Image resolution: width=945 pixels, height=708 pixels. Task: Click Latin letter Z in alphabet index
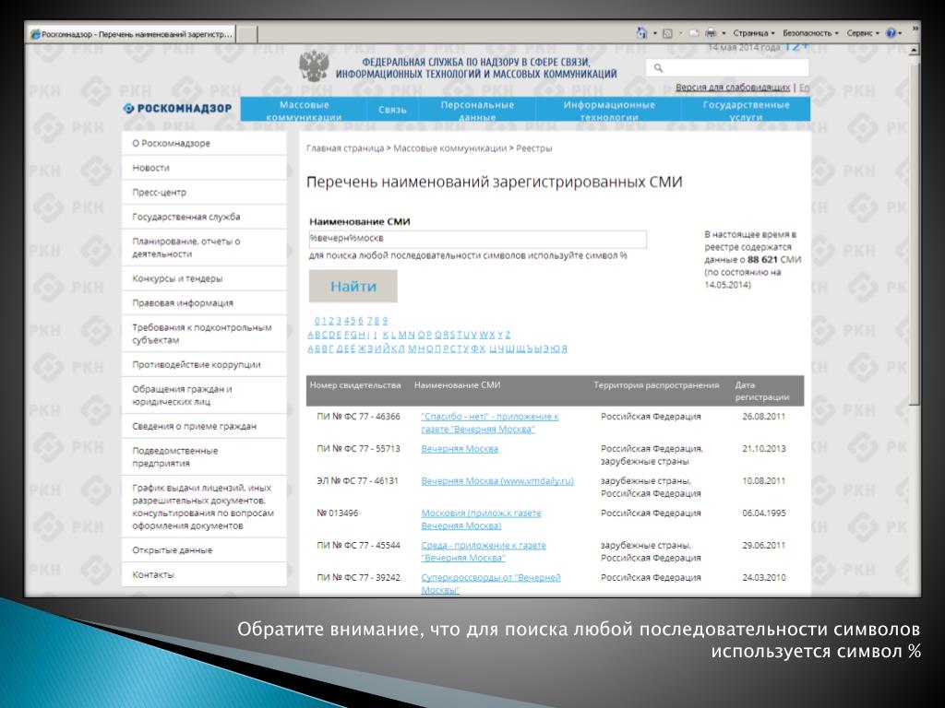[x=508, y=335]
